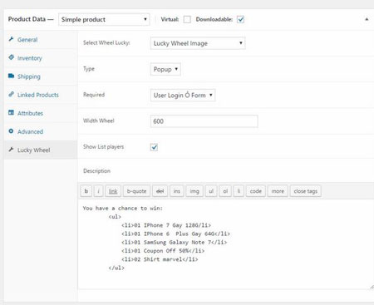Image resolution: width=374 pixels, height=305 pixels.
Task: Click the Width Wheel input field
Action: click(204, 121)
